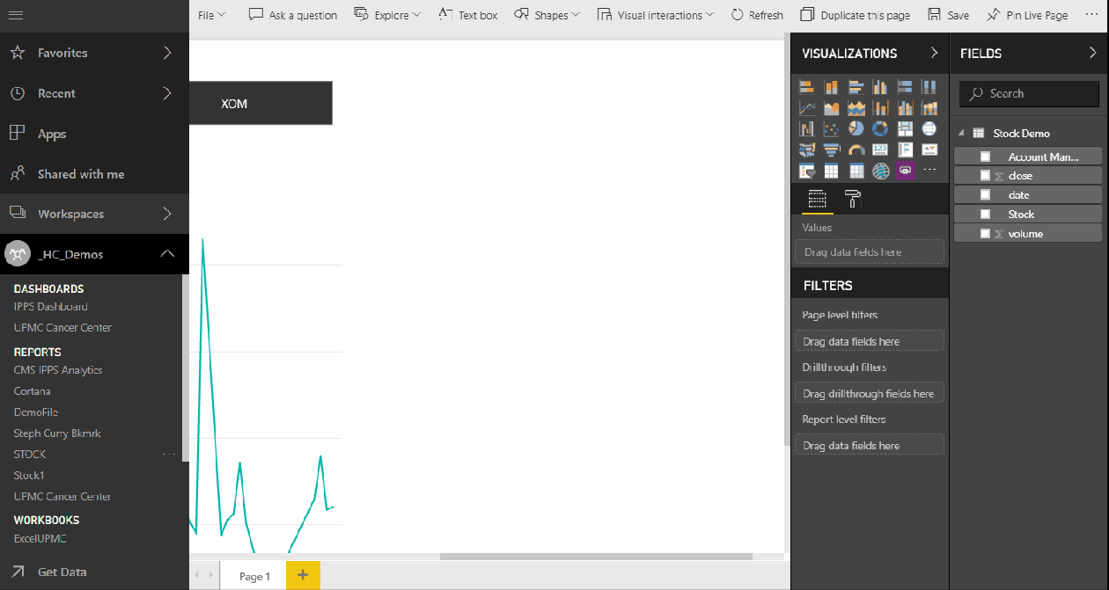This screenshot has width=1109, height=590.
Task: Expand the Recent flyout
Action: pyautogui.click(x=167, y=93)
